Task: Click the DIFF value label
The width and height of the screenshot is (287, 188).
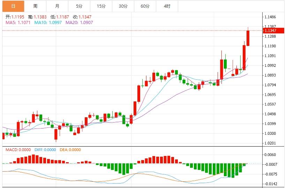Action: pos(45,150)
